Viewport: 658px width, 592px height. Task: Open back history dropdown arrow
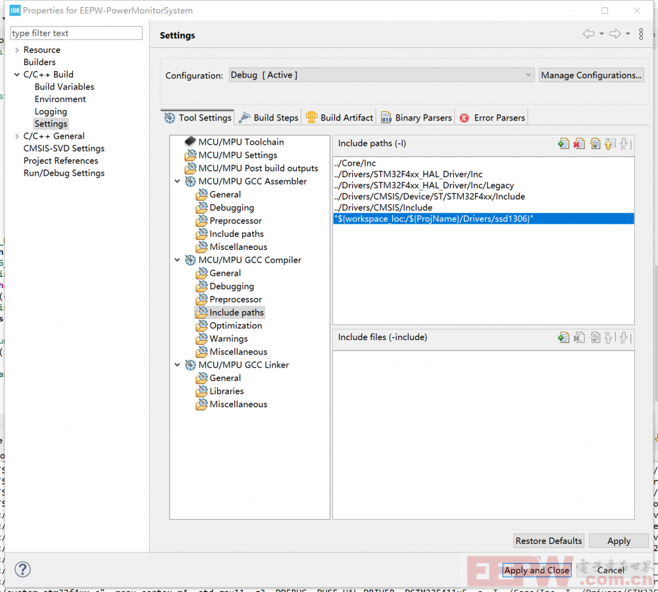pos(601,34)
